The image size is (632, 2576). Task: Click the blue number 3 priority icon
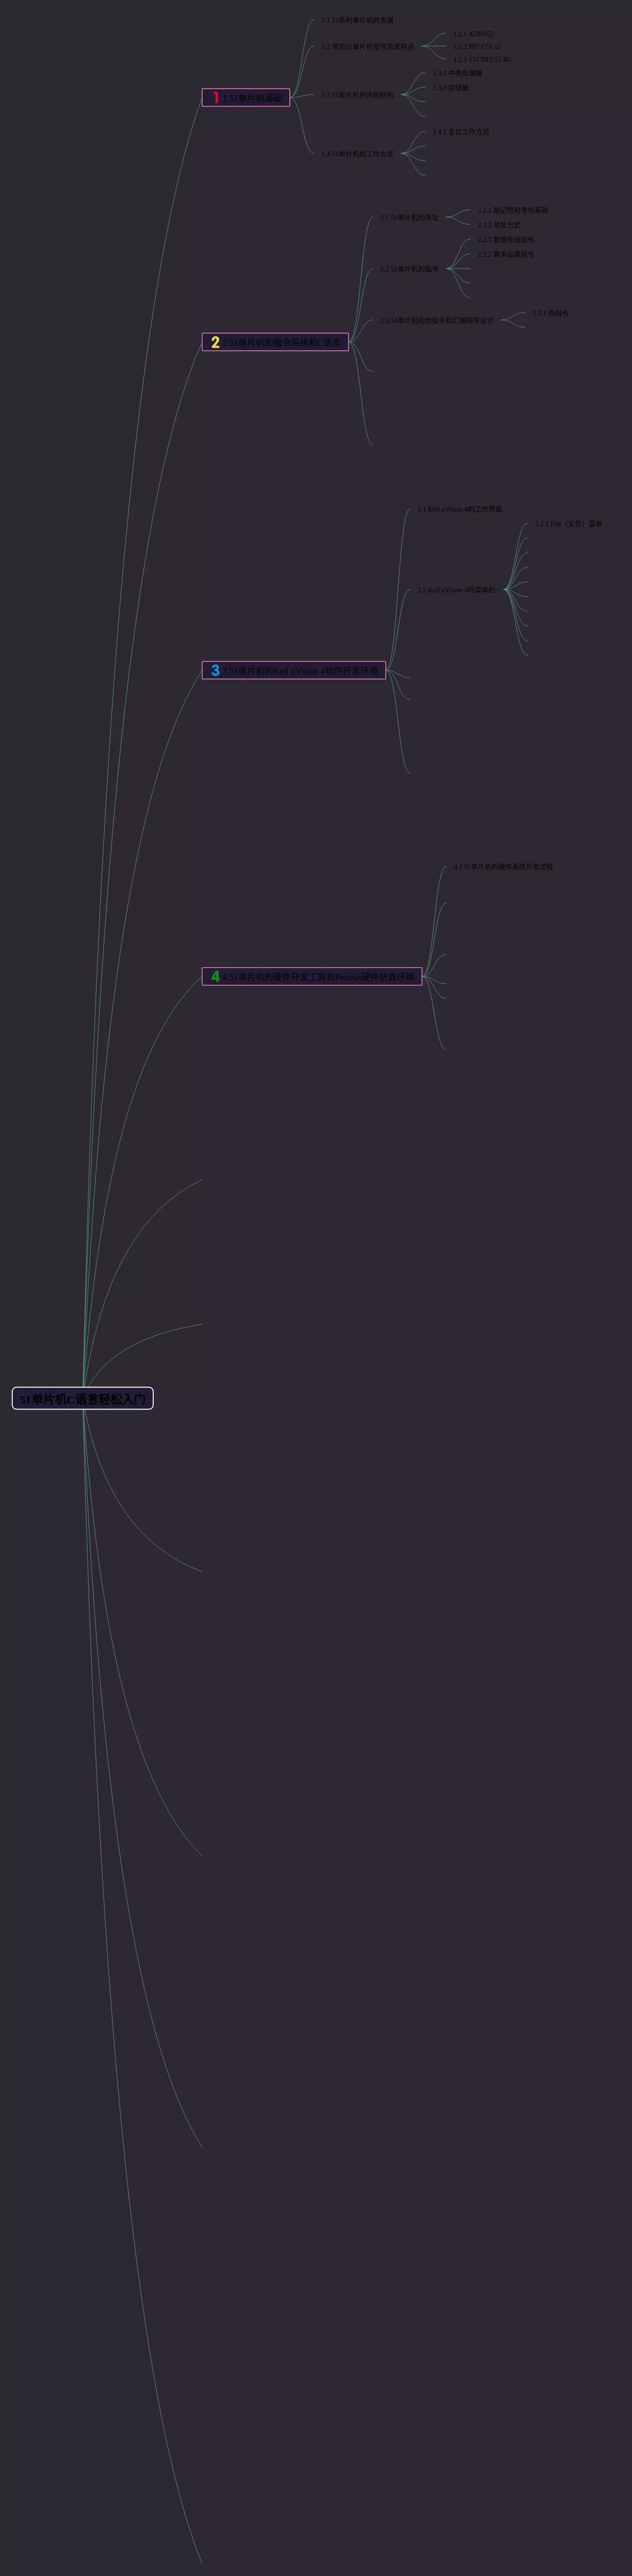click(x=215, y=670)
